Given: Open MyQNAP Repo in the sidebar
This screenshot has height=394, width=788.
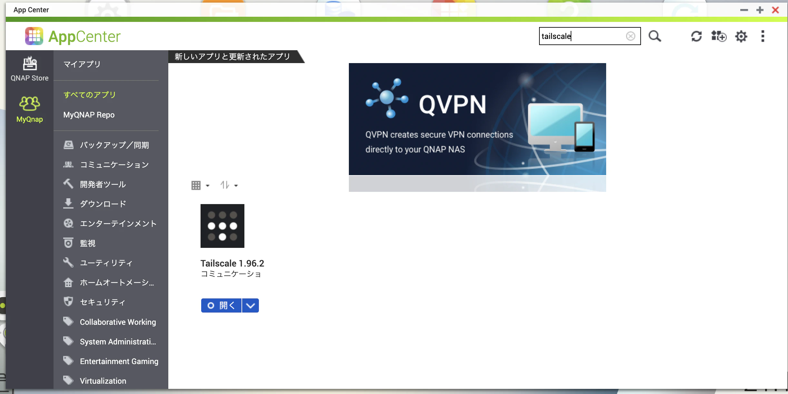Looking at the screenshot, I should (x=89, y=115).
